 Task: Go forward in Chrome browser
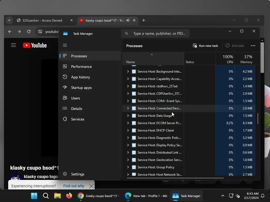(19, 32)
